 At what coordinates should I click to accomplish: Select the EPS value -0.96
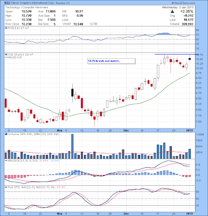pyautogui.click(x=79, y=16)
